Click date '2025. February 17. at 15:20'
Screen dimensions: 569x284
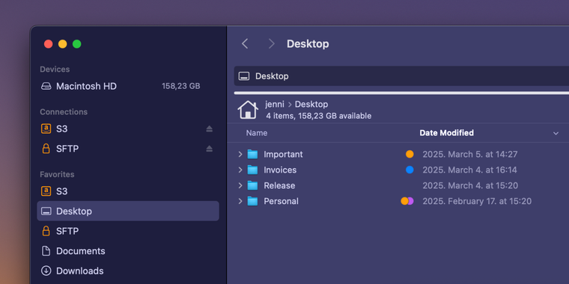click(x=477, y=201)
